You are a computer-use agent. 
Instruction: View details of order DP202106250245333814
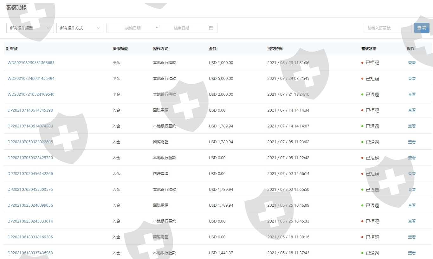(x=412, y=221)
